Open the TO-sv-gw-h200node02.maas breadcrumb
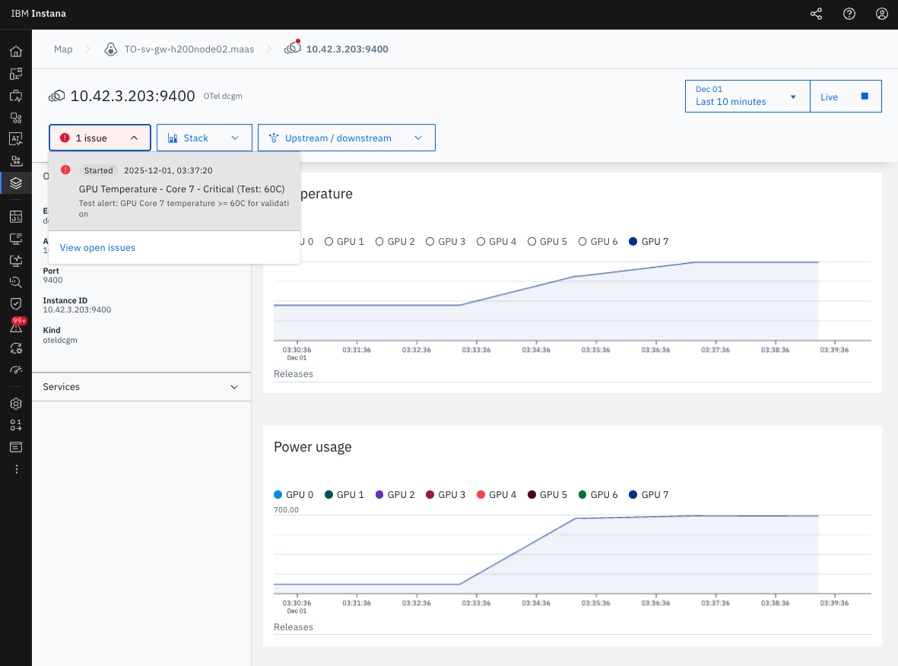The image size is (898, 666). pos(189,49)
